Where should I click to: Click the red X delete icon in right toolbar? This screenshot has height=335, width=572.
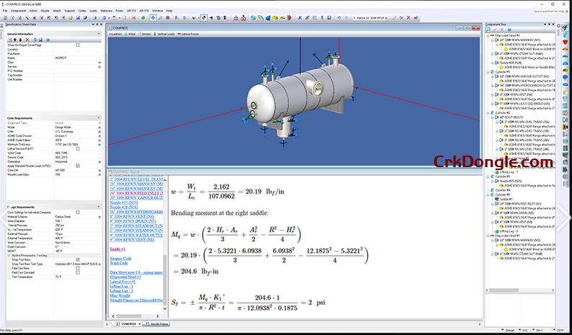[408, 17]
